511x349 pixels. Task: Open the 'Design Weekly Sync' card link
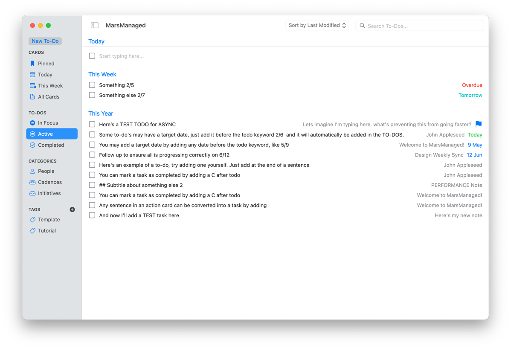click(x=439, y=155)
